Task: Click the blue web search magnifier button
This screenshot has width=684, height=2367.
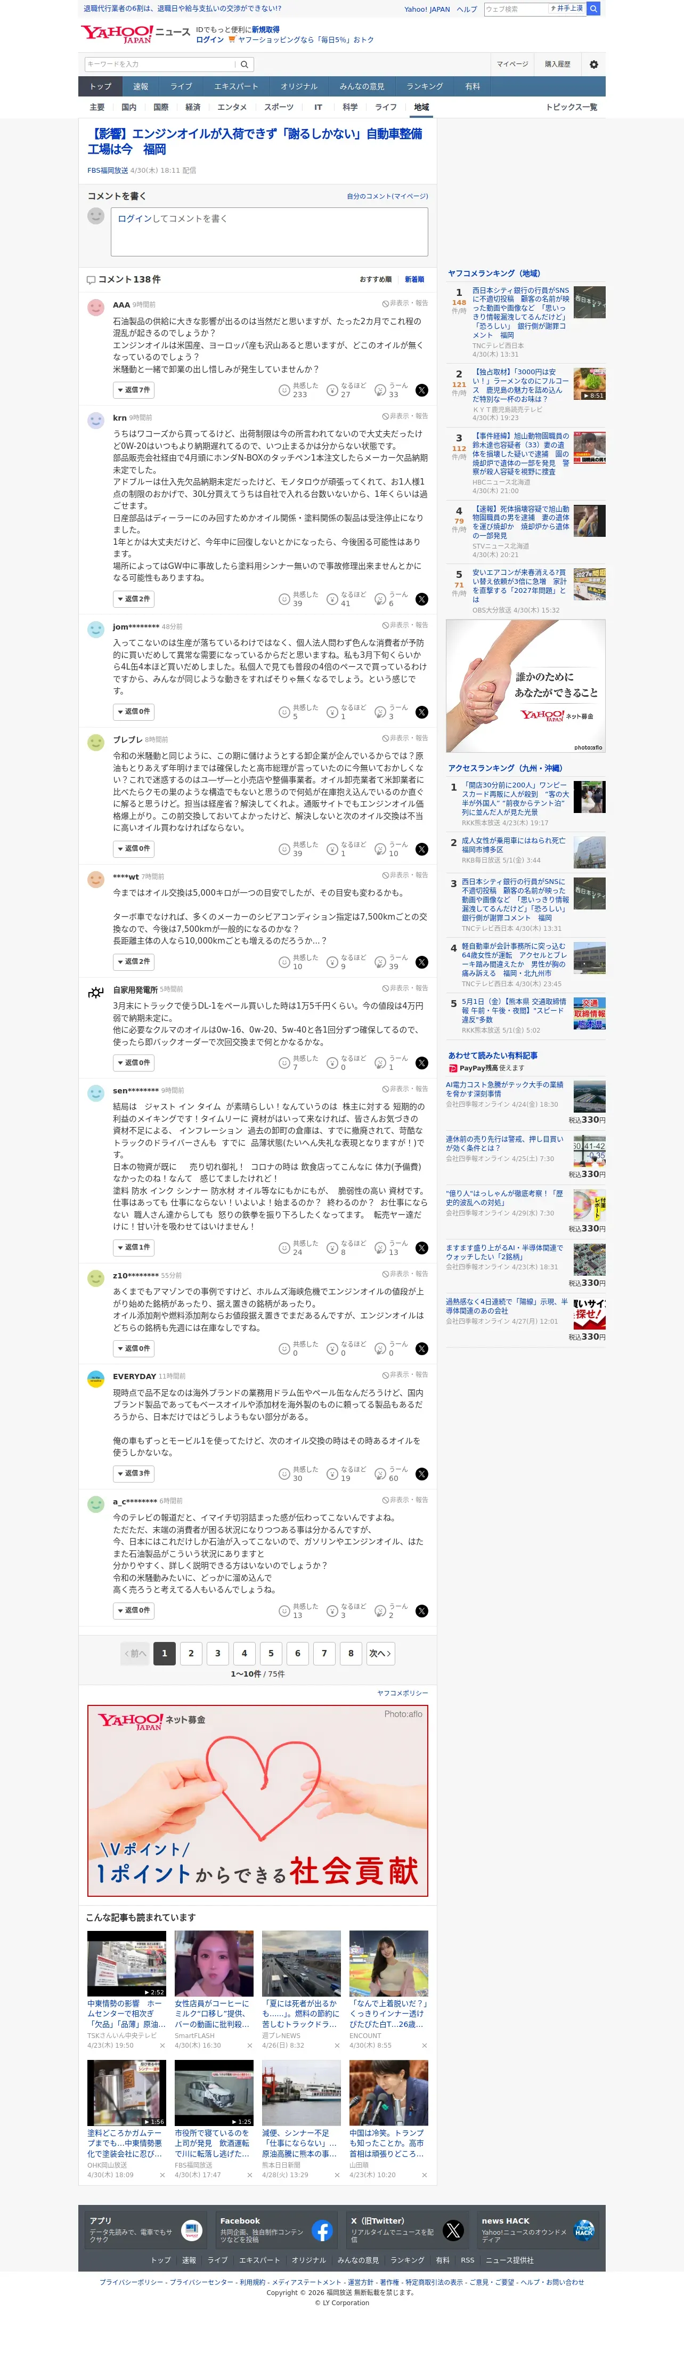Action: (x=593, y=9)
